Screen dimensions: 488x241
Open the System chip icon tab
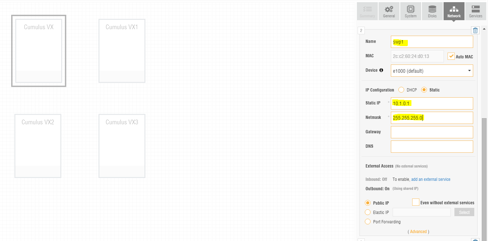(411, 11)
